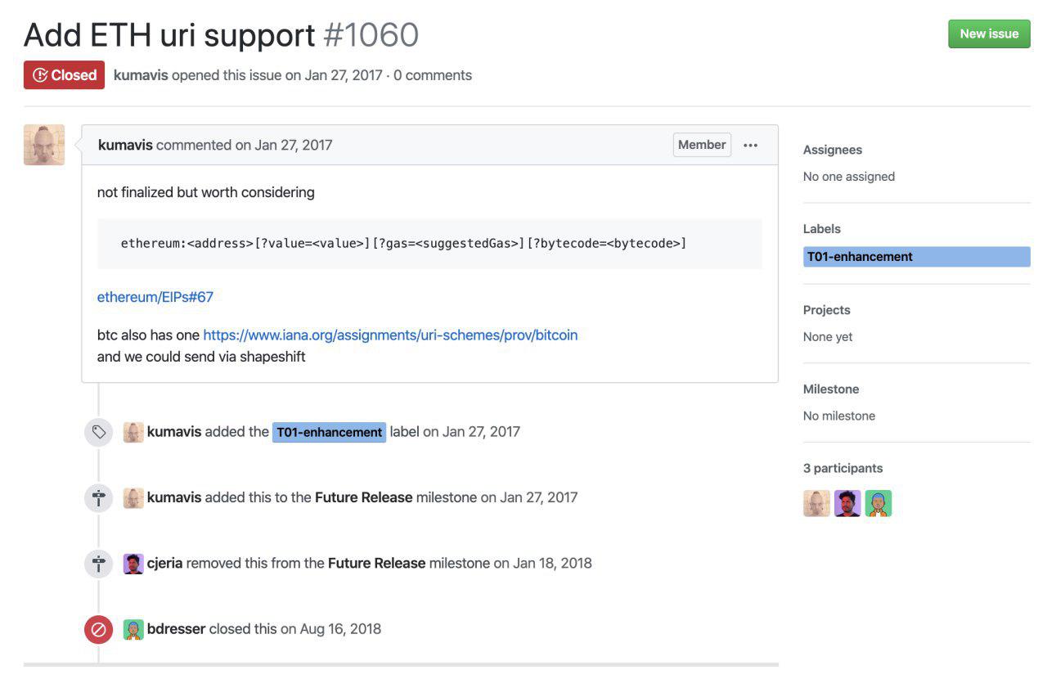Viewport: 1047px width, 679px height.
Task: Click the label timeline event icon
Action: pyautogui.click(x=98, y=431)
